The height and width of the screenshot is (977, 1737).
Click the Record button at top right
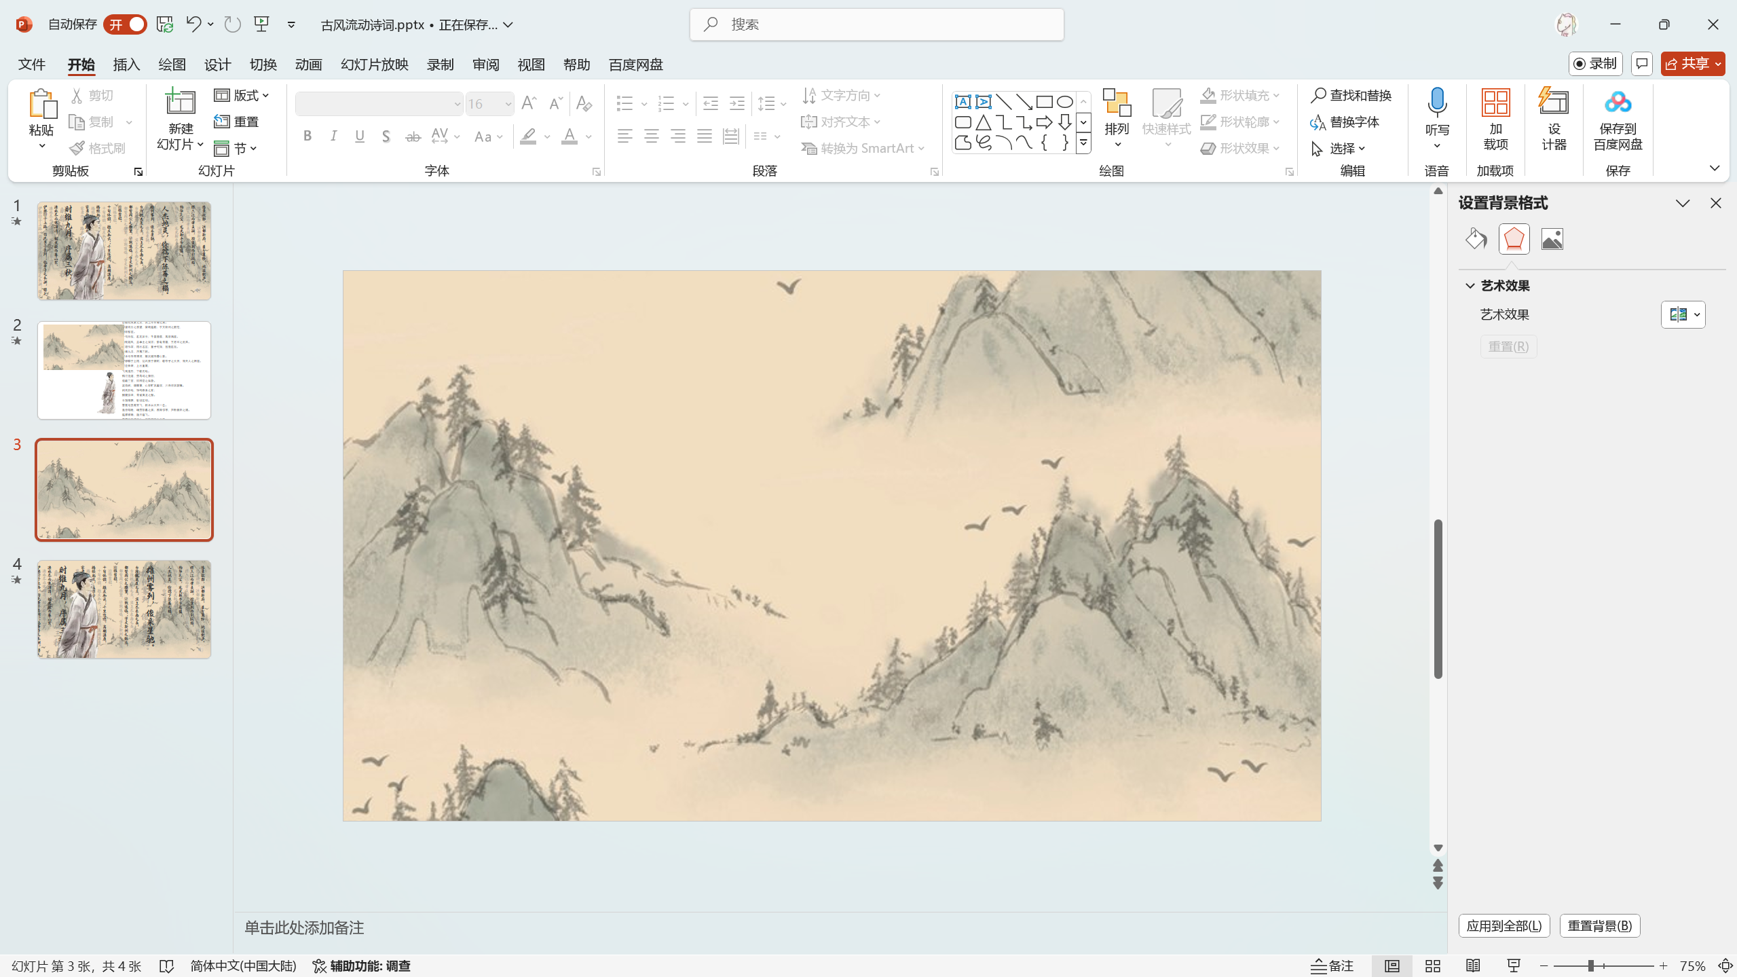pyautogui.click(x=1595, y=64)
